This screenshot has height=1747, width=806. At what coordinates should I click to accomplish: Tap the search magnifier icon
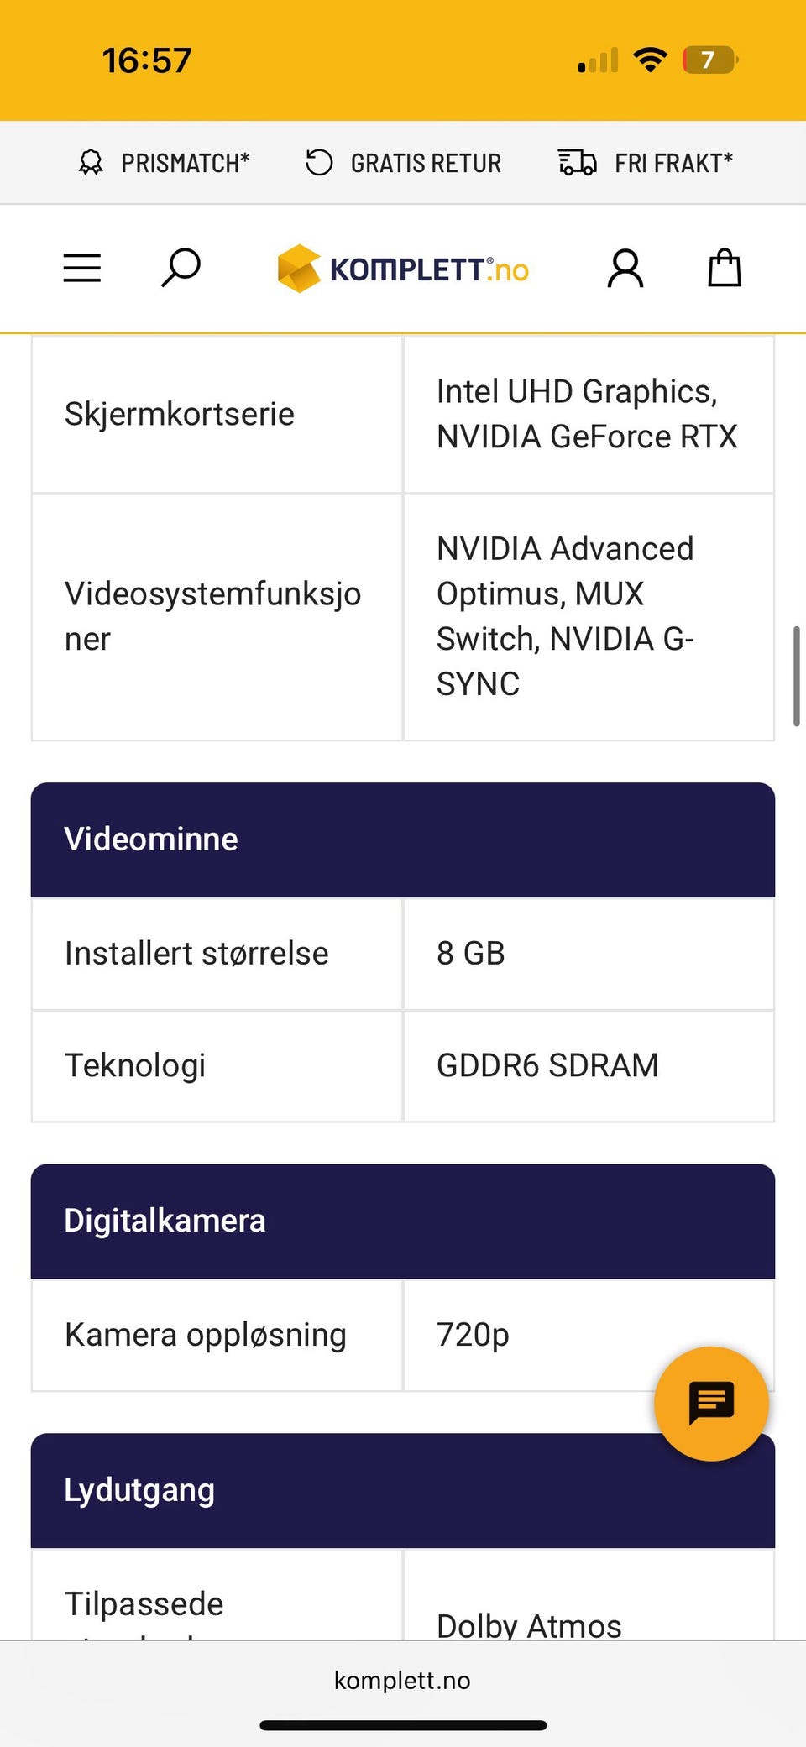pyautogui.click(x=180, y=269)
